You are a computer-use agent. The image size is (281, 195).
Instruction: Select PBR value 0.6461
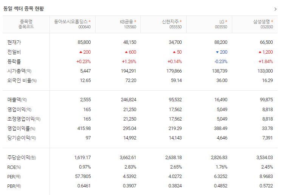[x=84, y=186]
